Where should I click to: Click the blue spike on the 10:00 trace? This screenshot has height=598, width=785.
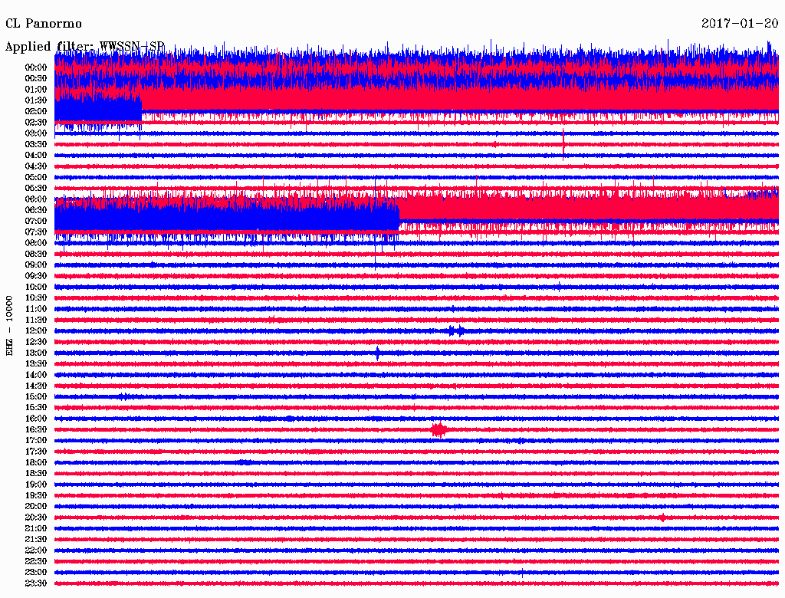pyautogui.click(x=559, y=287)
